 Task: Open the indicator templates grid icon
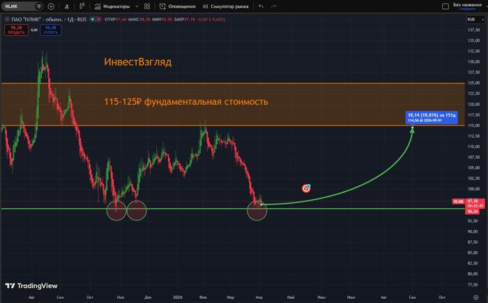(x=148, y=6)
